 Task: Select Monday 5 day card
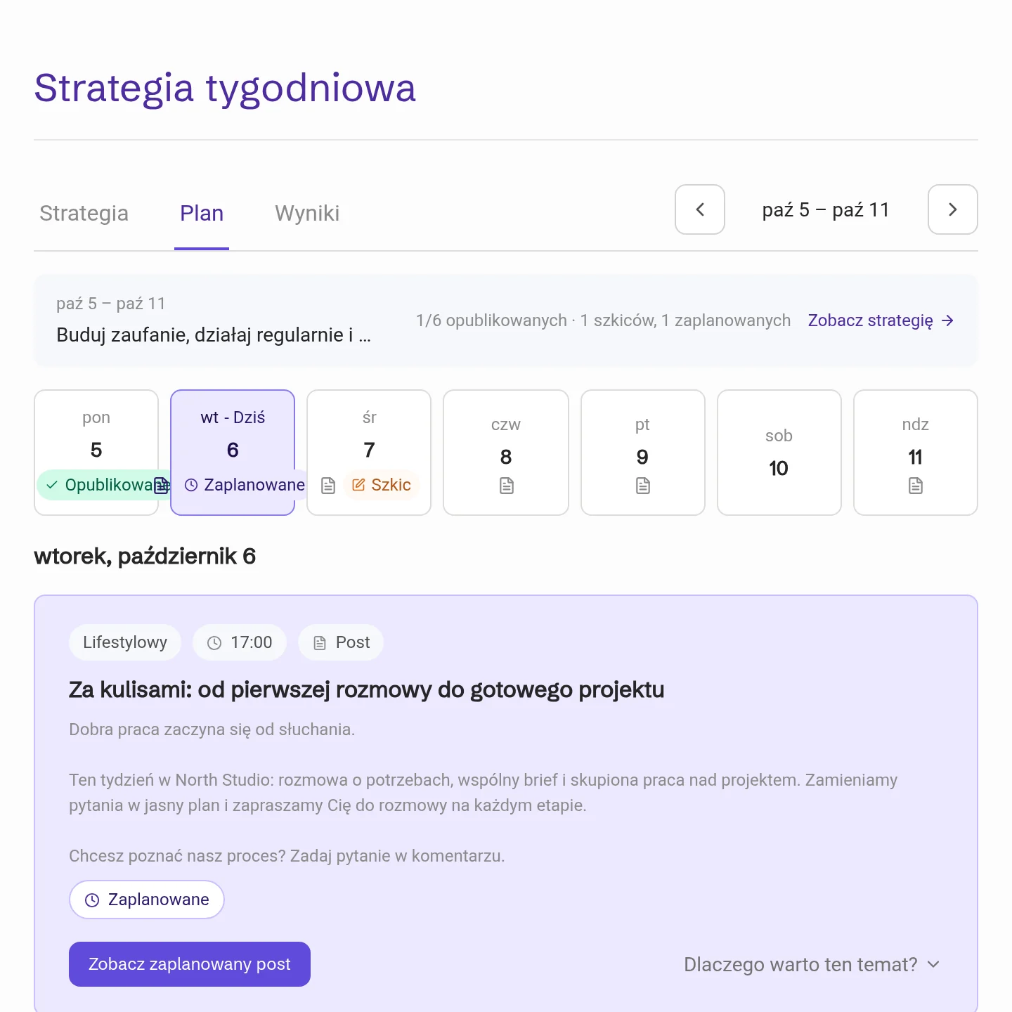coord(96,453)
